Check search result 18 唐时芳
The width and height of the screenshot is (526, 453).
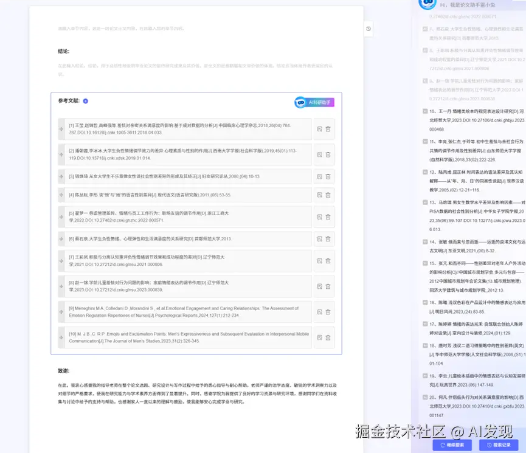pyautogui.click(x=425, y=345)
